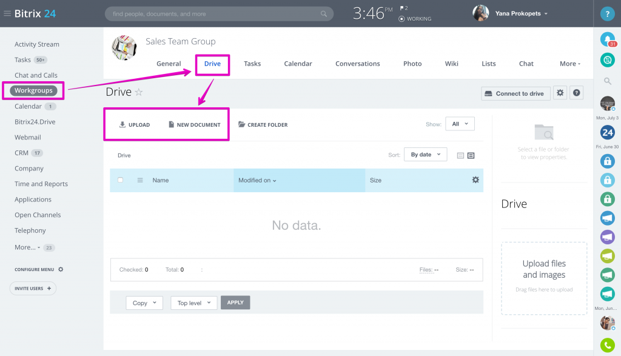The width and height of the screenshot is (621, 356).
Task: Switch to the Tasks tab in group
Action: [252, 64]
